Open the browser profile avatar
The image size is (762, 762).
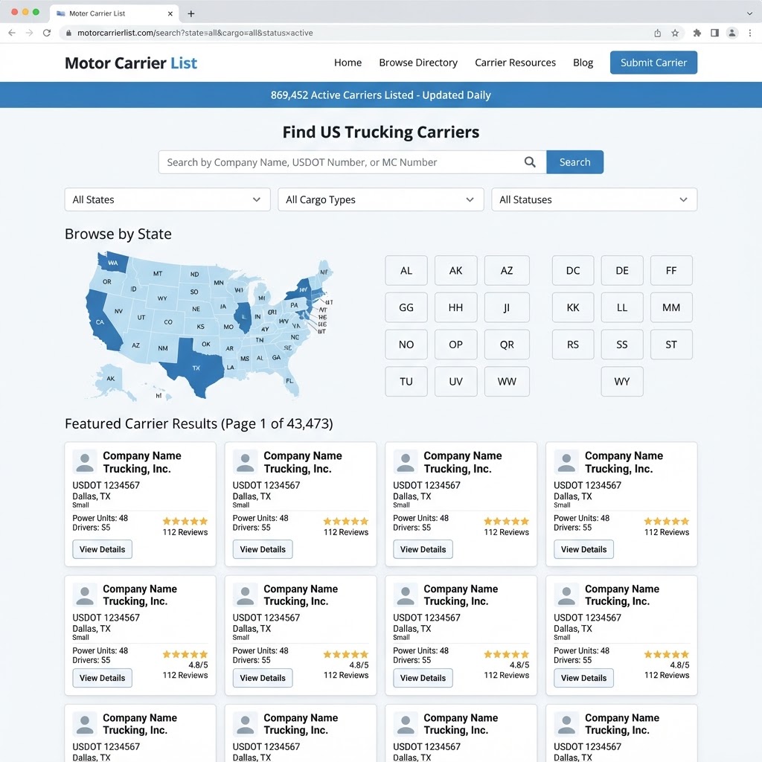coord(732,33)
